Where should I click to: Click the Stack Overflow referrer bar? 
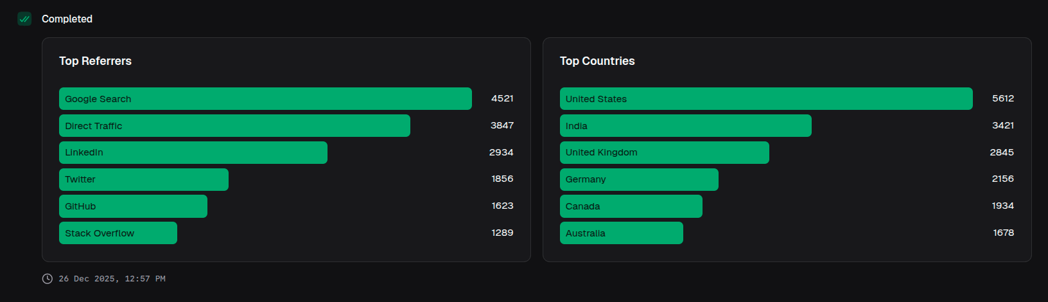[x=118, y=233]
